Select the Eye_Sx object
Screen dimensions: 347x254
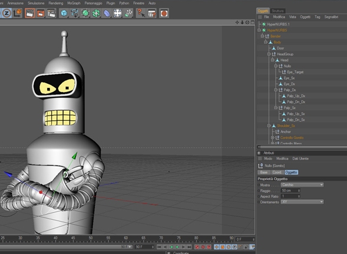click(289, 78)
